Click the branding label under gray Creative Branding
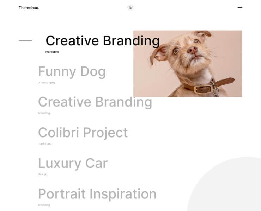The height and width of the screenshot is (211, 261). pyautogui.click(x=44, y=113)
